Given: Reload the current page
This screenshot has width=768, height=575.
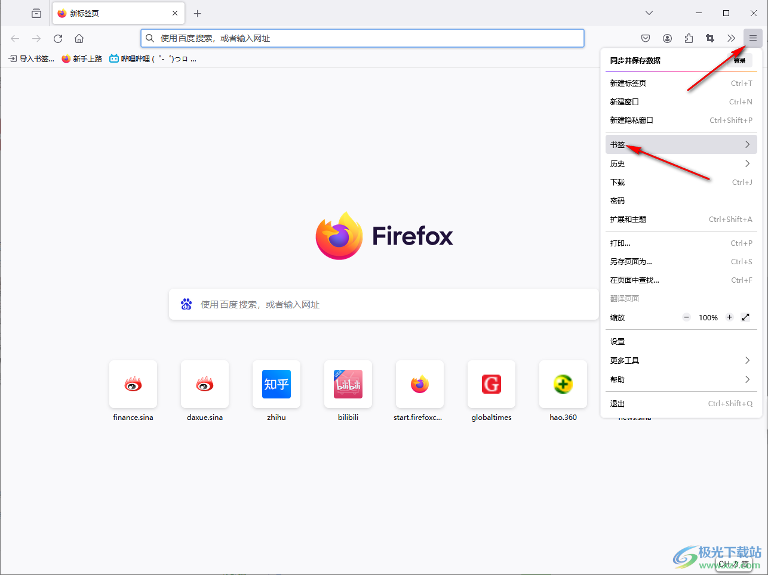Looking at the screenshot, I should point(58,38).
